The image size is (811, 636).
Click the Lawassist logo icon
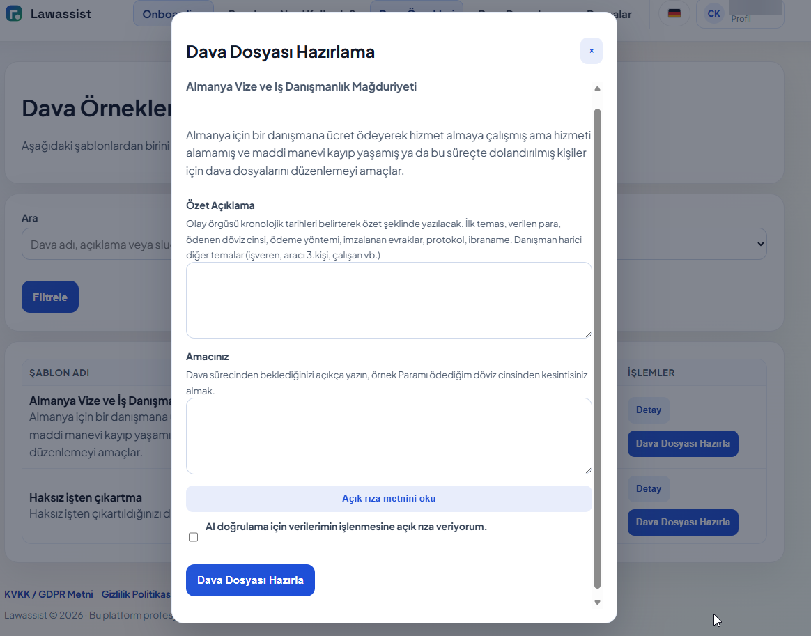click(x=14, y=13)
